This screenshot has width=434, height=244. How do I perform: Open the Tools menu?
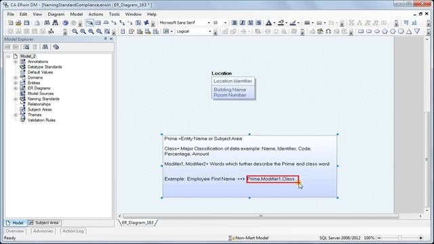click(114, 14)
